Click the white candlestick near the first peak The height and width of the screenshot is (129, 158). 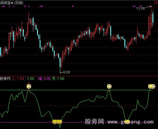point(30,21)
